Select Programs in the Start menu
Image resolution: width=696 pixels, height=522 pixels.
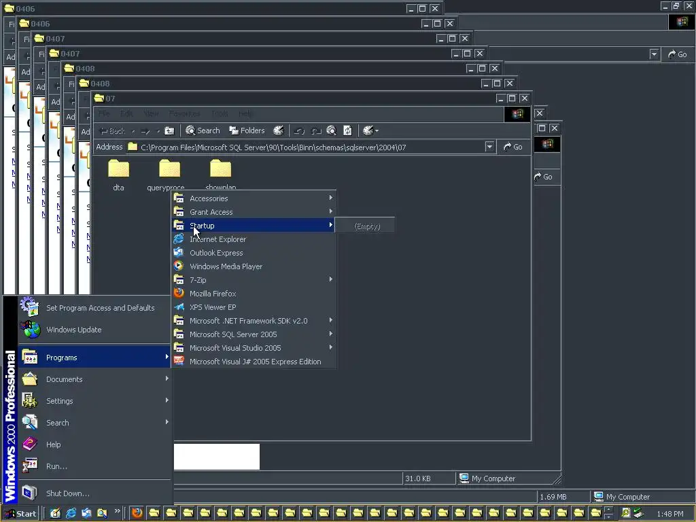coord(94,358)
